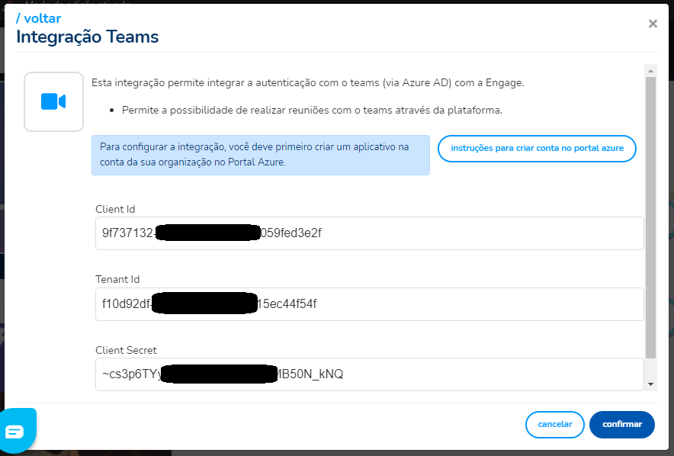The width and height of the screenshot is (674, 456).
Task: Focus the Client Secret input field
Action: [x=369, y=374]
